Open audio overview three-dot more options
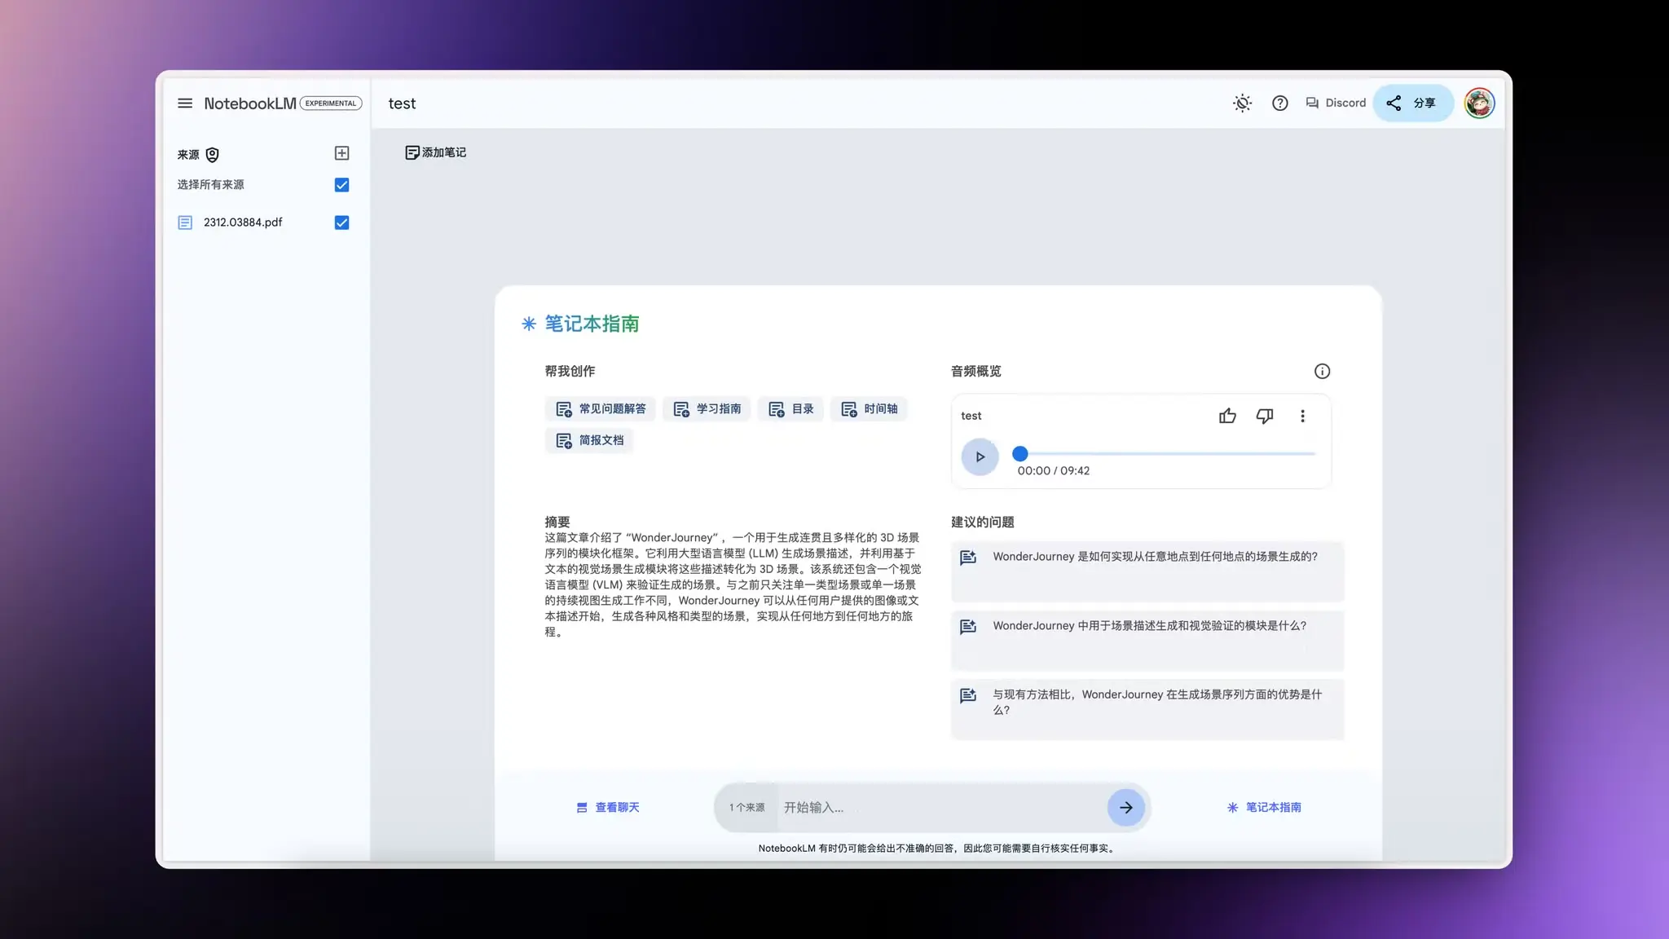The image size is (1669, 939). [x=1302, y=417]
